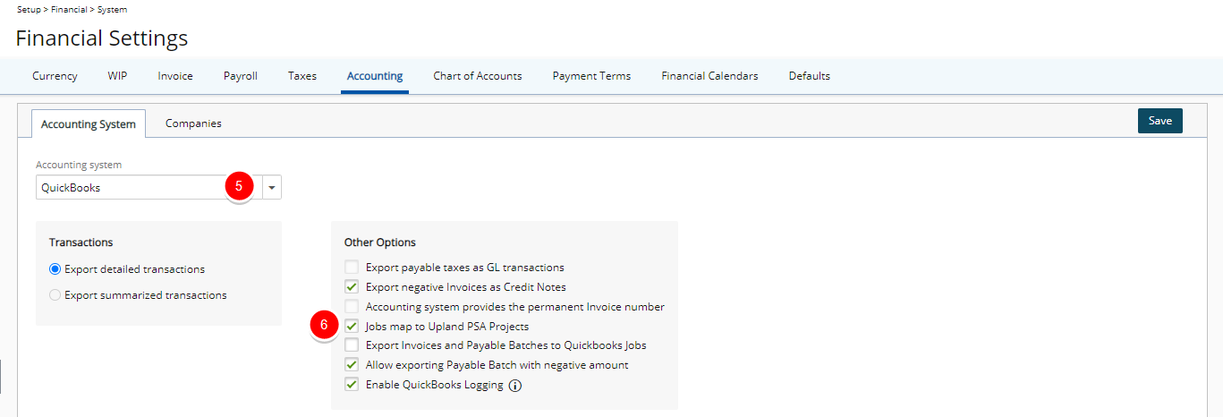Select the QuickBooks accounting system field
The height and width of the screenshot is (417, 1223).
pos(149,188)
